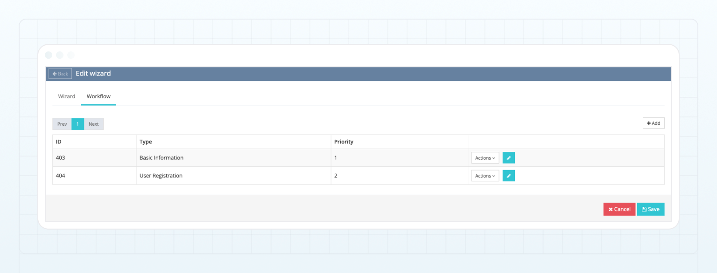The image size is (717, 273).
Task: Click the Next pagination button
Action: [93, 124]
